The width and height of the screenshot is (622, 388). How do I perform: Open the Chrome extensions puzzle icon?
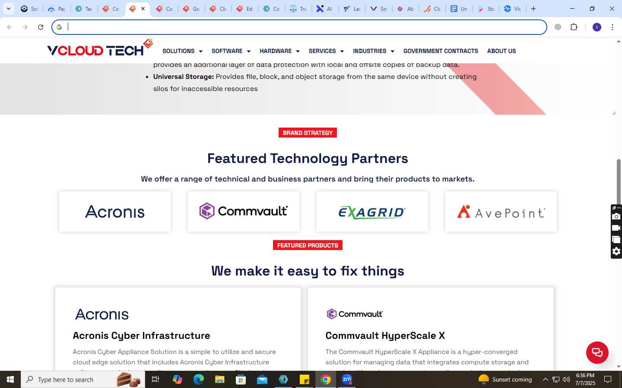(574, 27)
